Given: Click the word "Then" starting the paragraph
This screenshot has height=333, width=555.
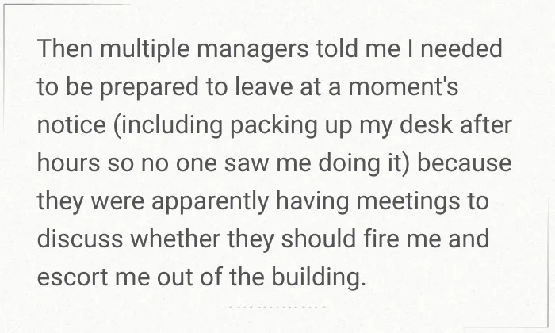Looking at the screenshot, I should coord(65,48).
